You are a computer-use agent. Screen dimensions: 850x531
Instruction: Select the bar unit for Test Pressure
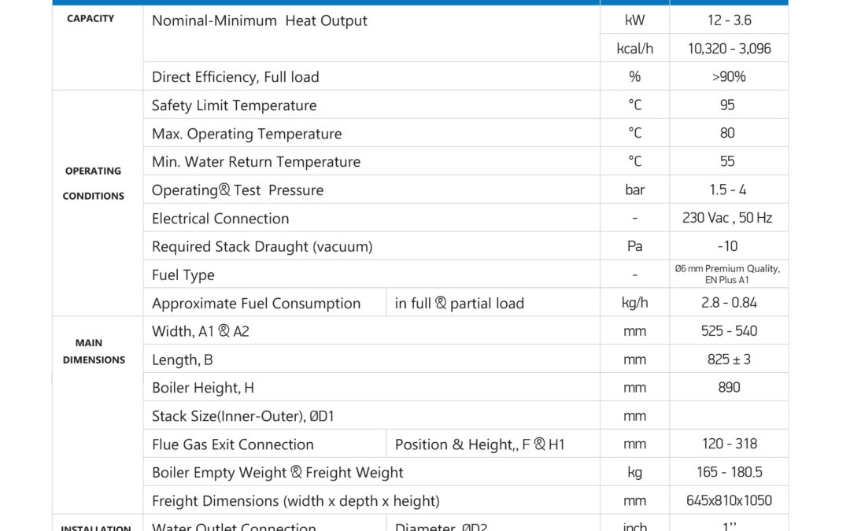(x=634, y=190)
